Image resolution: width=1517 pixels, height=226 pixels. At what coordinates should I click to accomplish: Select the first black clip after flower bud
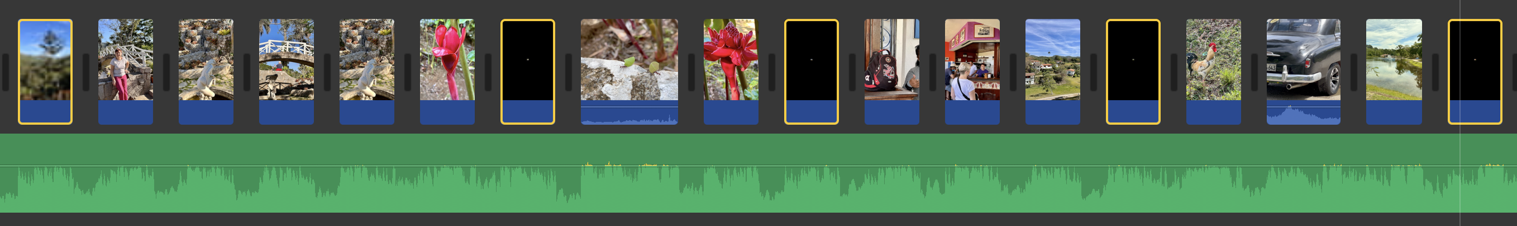[528, 71]
